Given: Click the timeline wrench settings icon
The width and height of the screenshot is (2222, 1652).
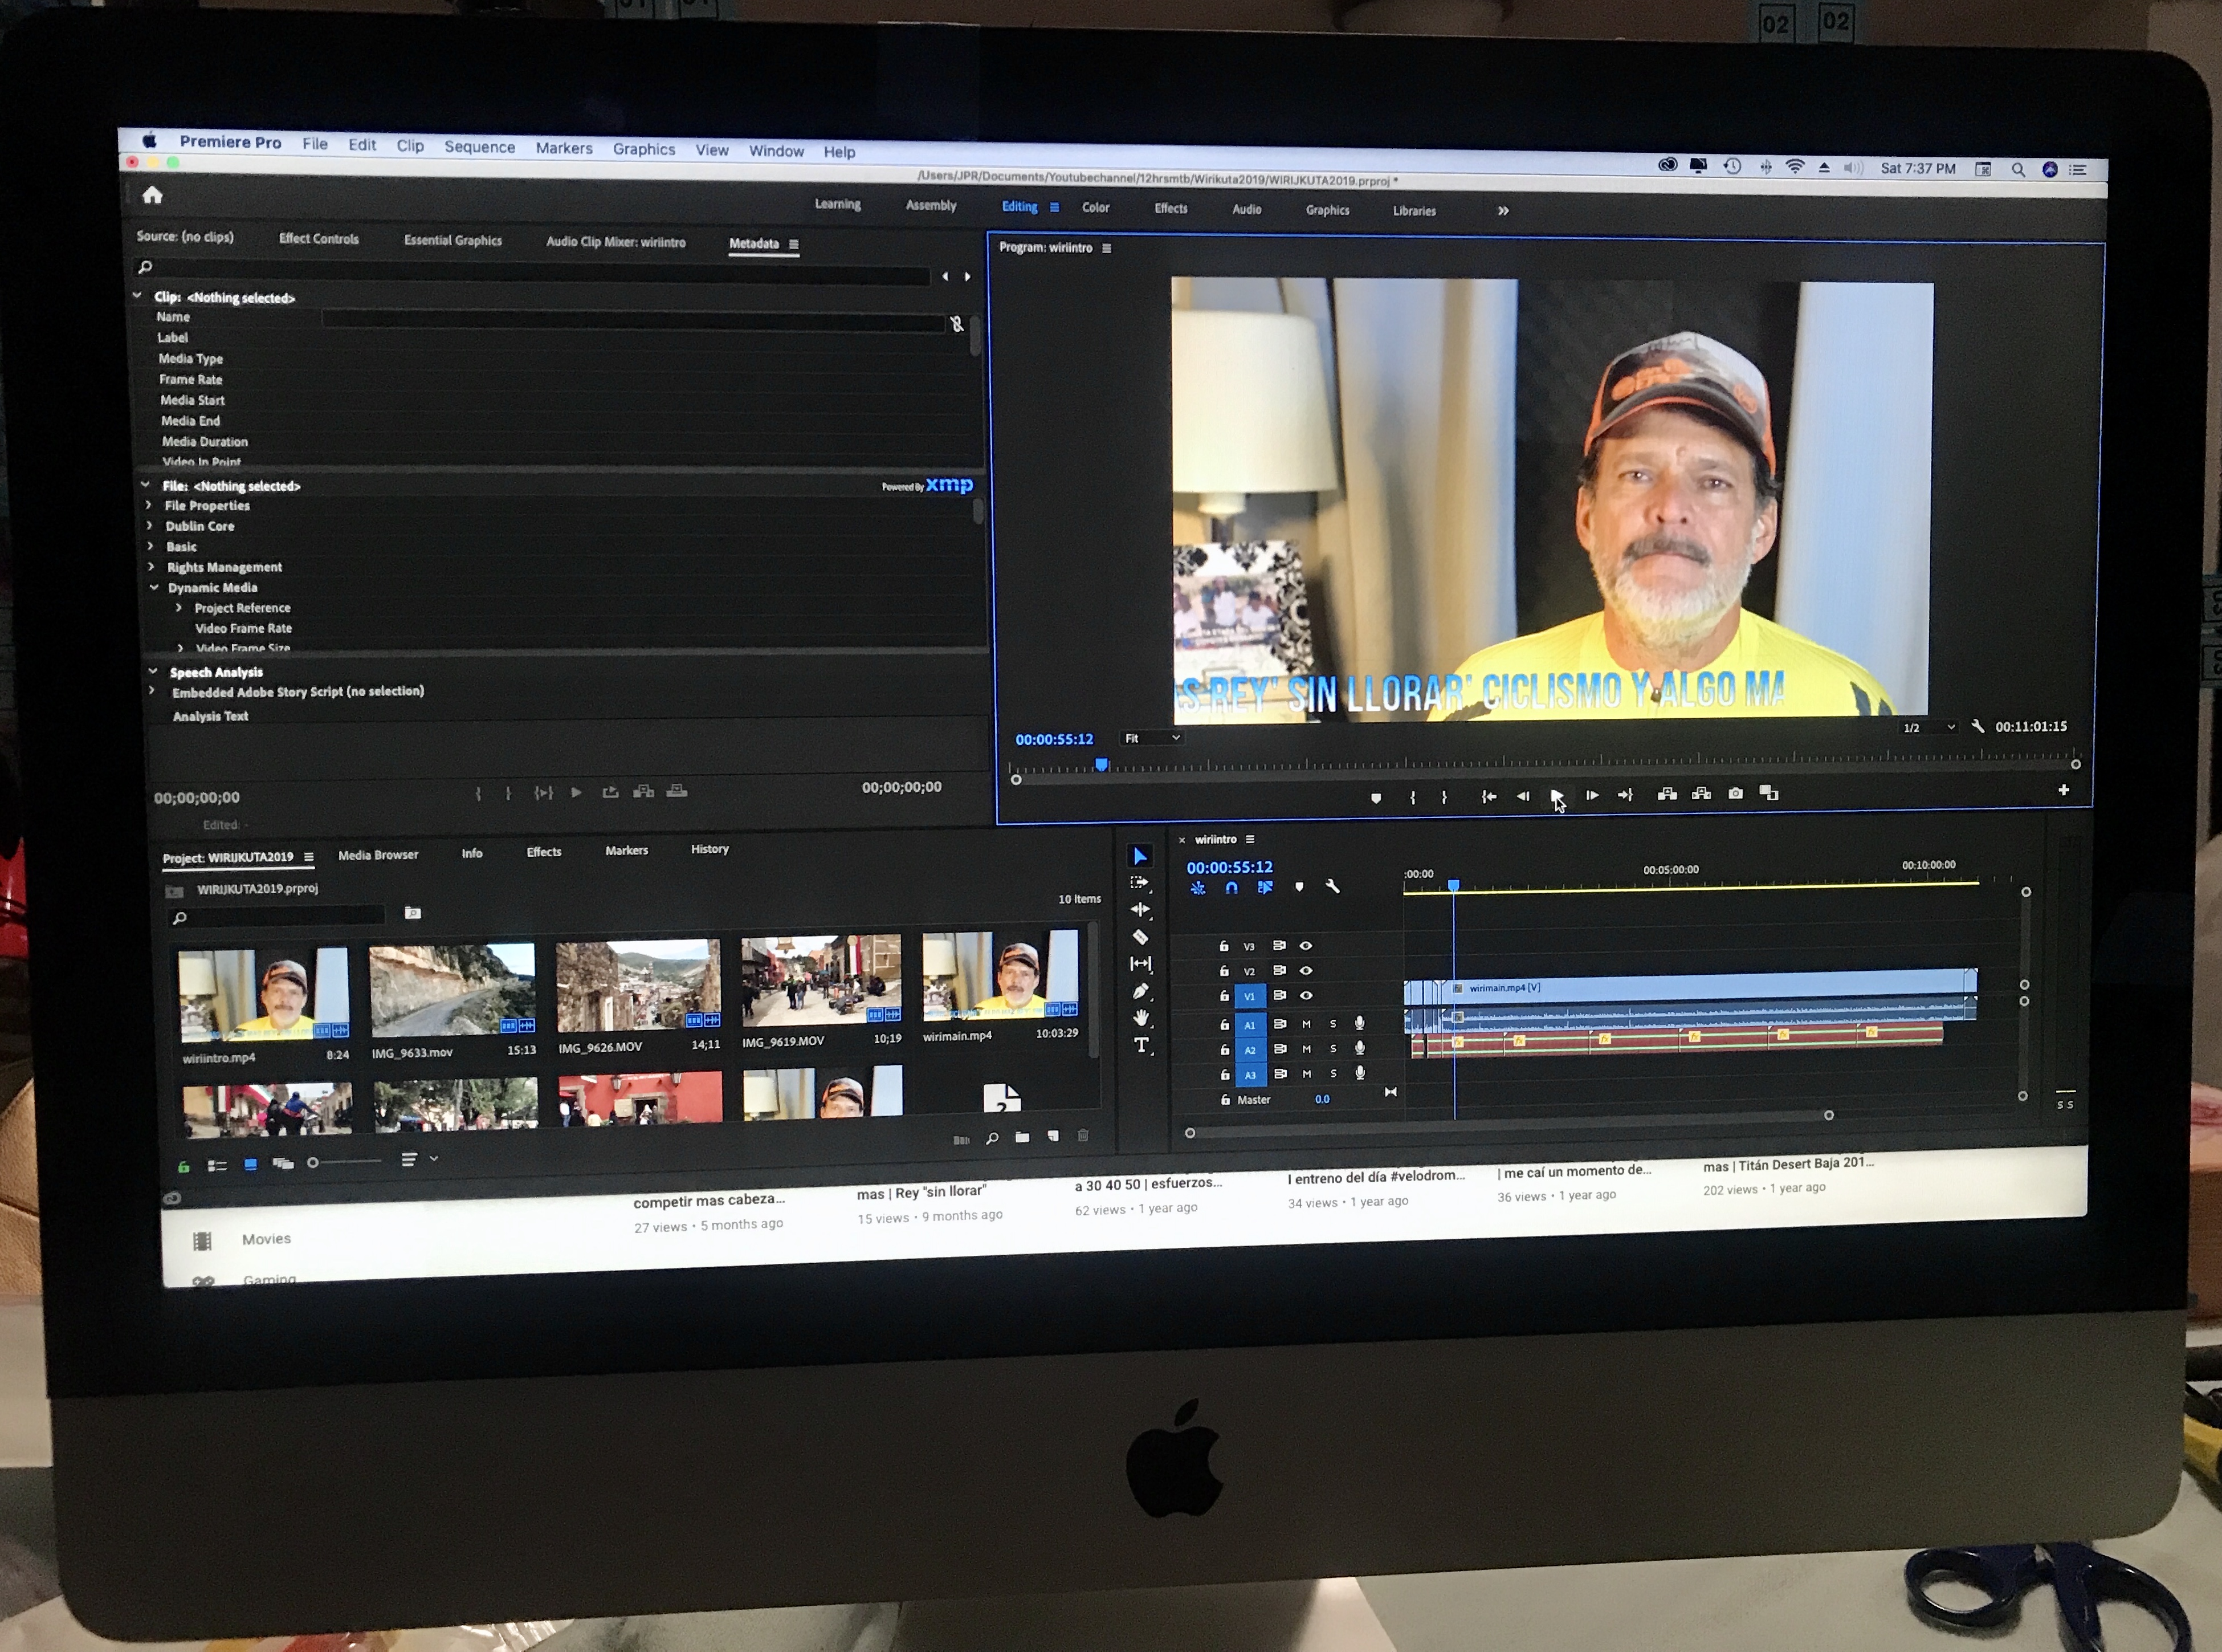Looking at the screenshot, I should (1332, 886).
